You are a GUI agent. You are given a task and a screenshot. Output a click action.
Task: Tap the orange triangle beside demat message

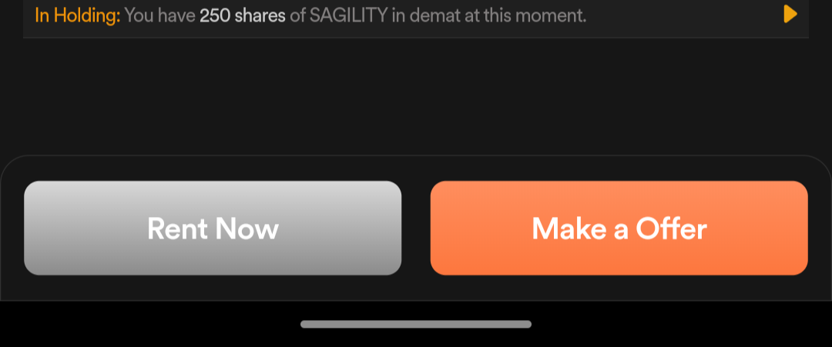point(790,14)
